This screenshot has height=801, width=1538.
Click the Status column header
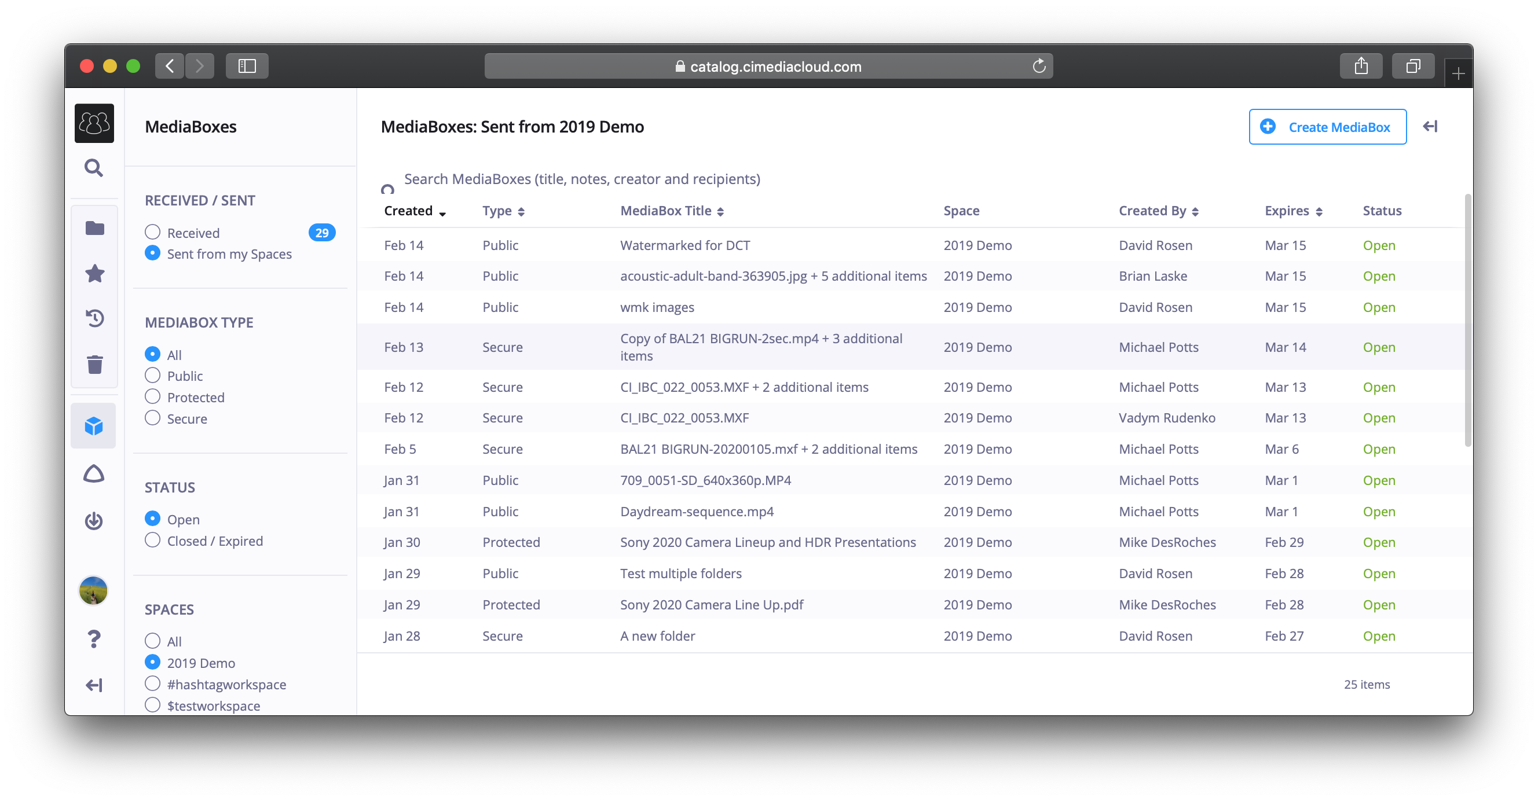click(1382, 211)
